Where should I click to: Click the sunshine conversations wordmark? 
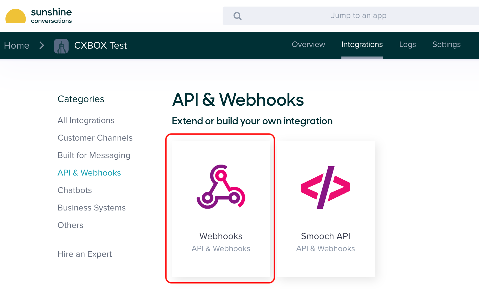point(51,16)
